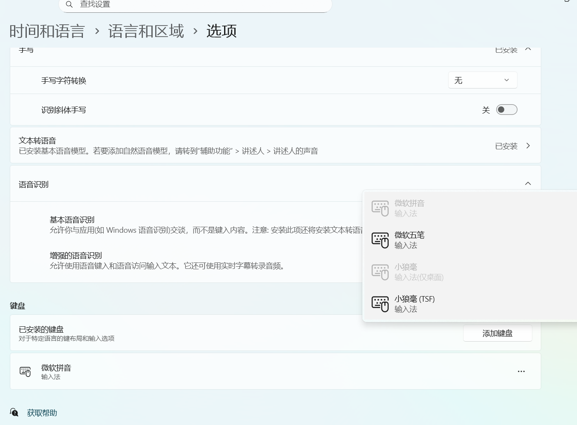Choose 微软五笔 输入法 from popup
Viewport: 577px width, 425px height.
(x=470, y=240)
